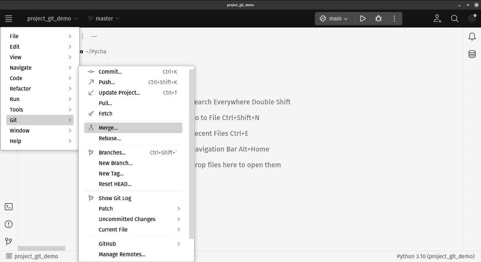Open master branch dropdown
481x262 pixels.
(x=104, y=19)
